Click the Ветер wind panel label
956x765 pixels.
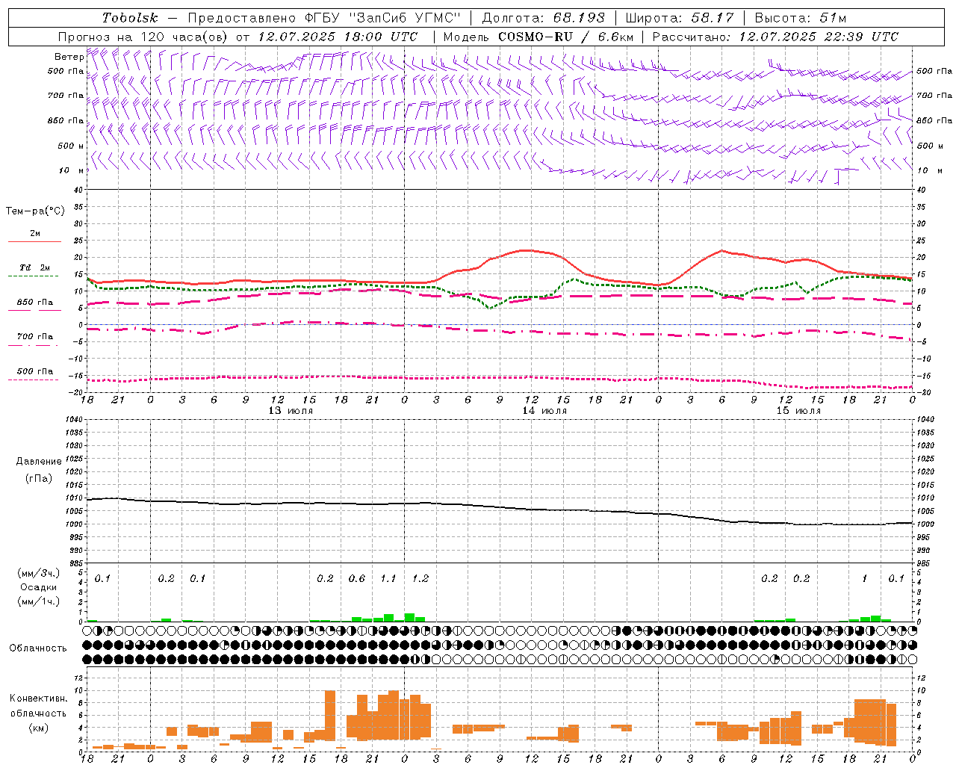click(69, 57)
